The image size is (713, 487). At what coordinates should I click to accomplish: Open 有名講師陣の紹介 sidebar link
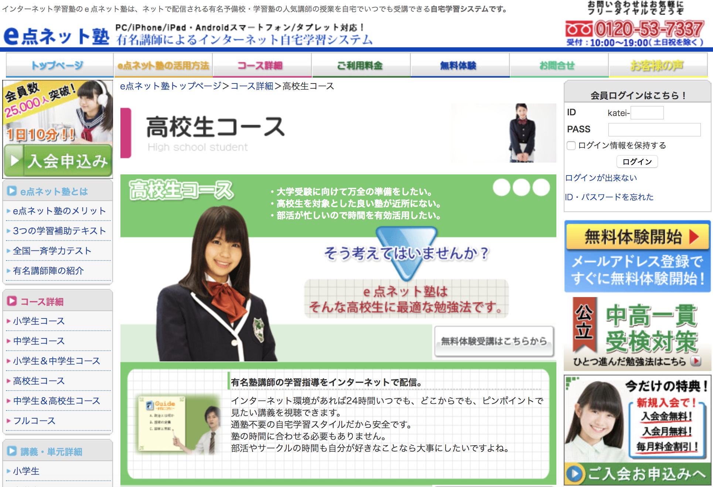(48, 271)
